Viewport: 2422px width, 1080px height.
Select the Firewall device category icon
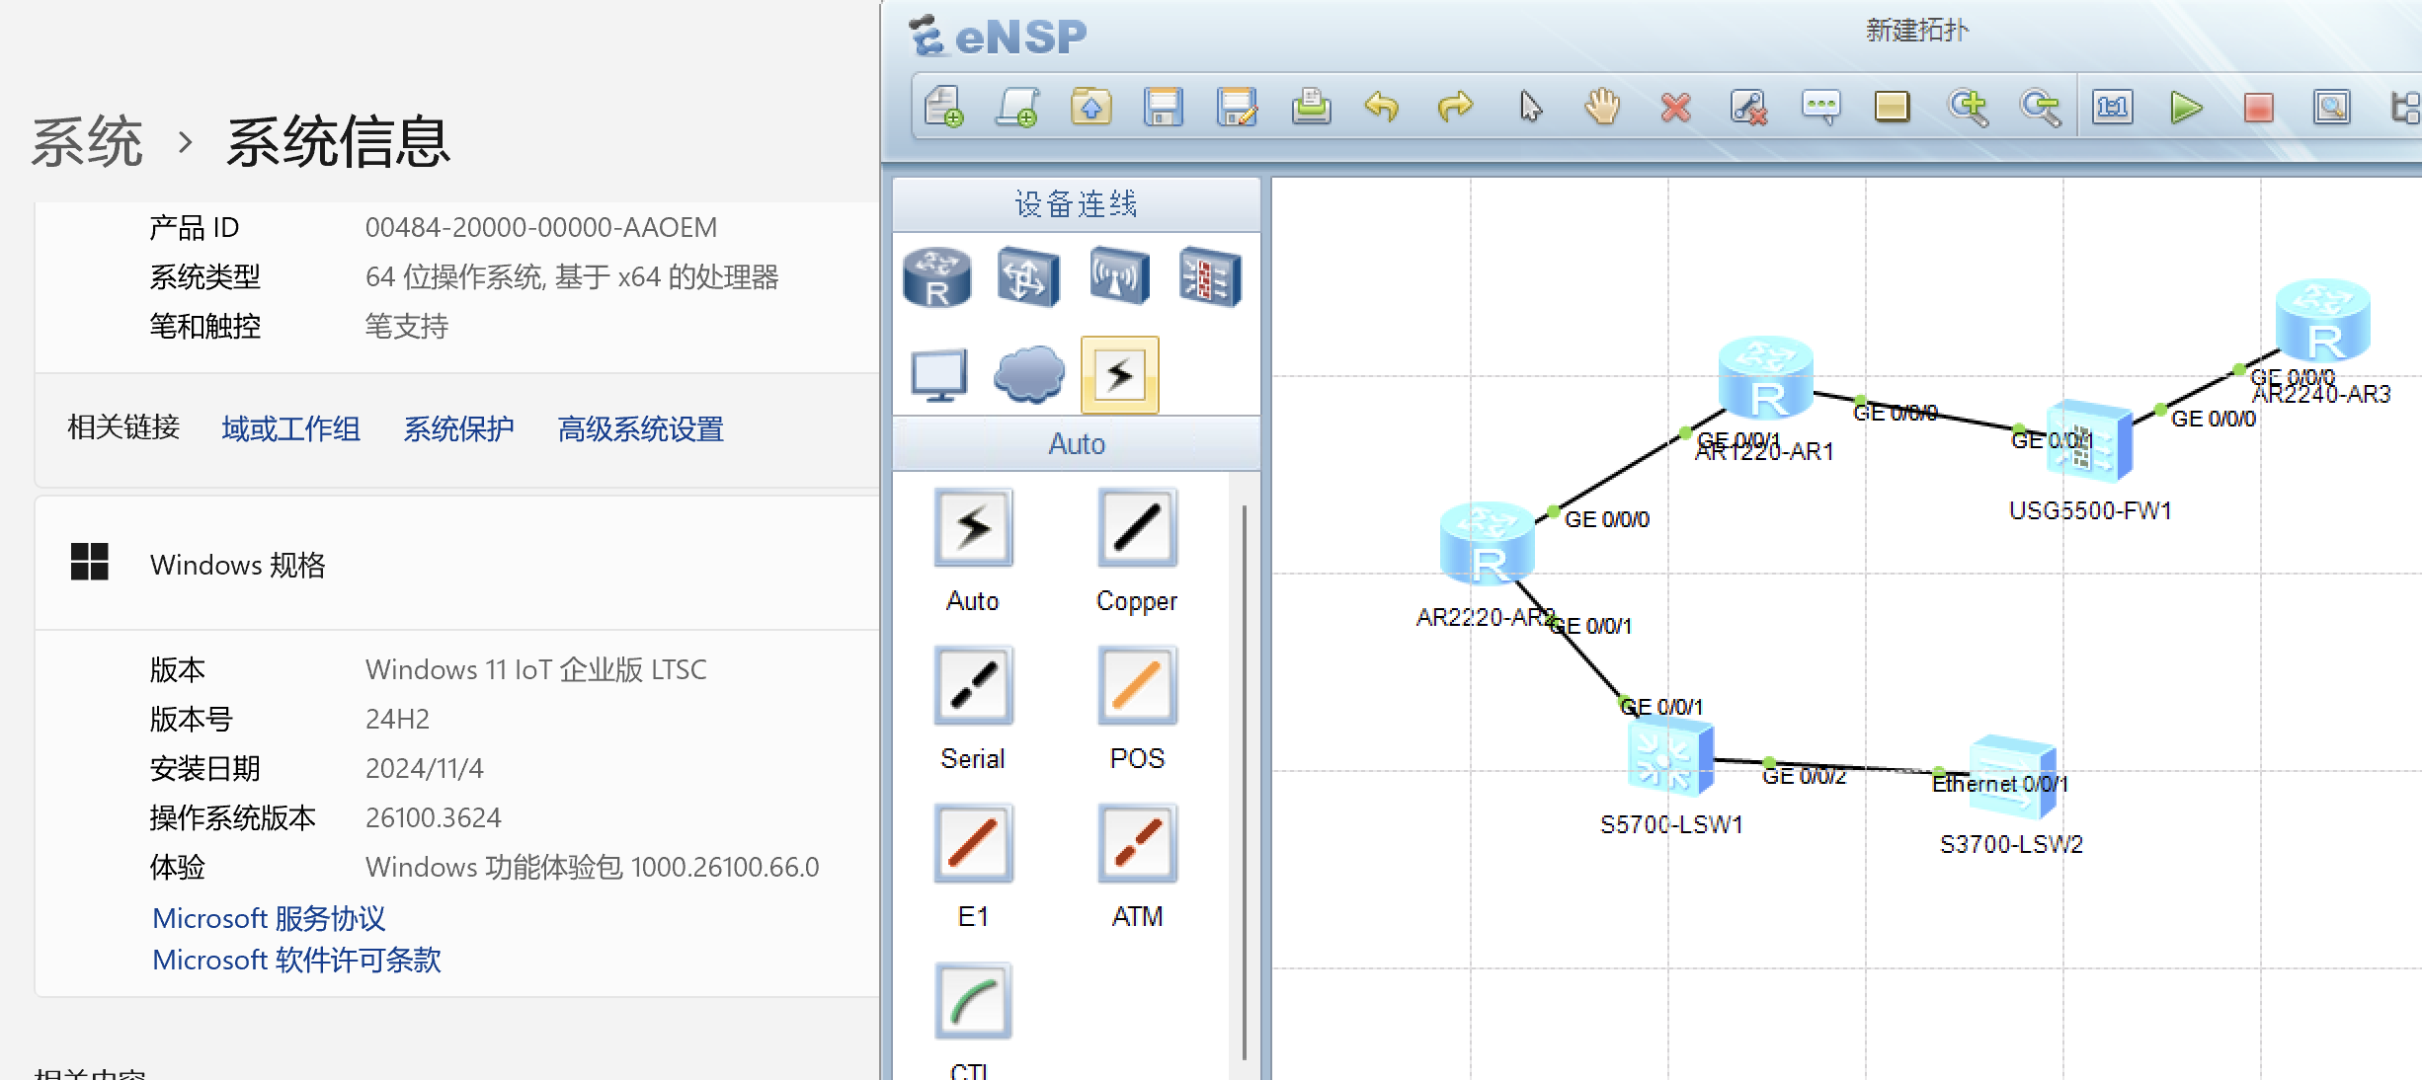click(x=1210, y=276)
